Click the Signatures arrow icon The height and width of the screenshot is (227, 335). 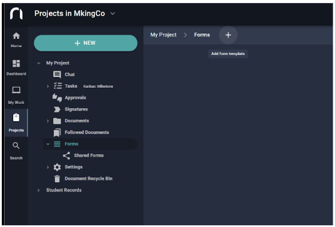tap(57, 109)
